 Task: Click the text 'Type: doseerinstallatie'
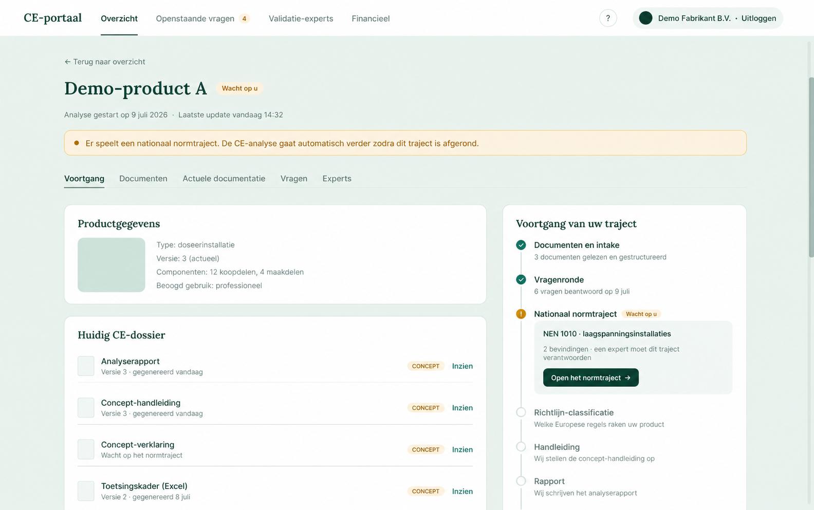195,245
